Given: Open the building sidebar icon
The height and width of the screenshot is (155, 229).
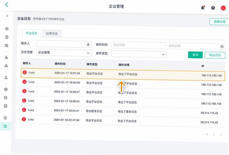Looking at the screenshot, I should [x=6, y=46].
